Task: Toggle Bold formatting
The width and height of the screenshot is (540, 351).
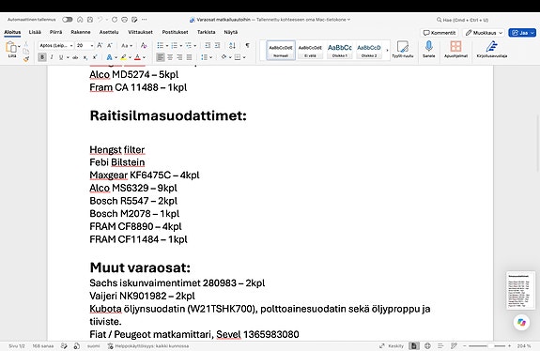Action: (42, 57)
